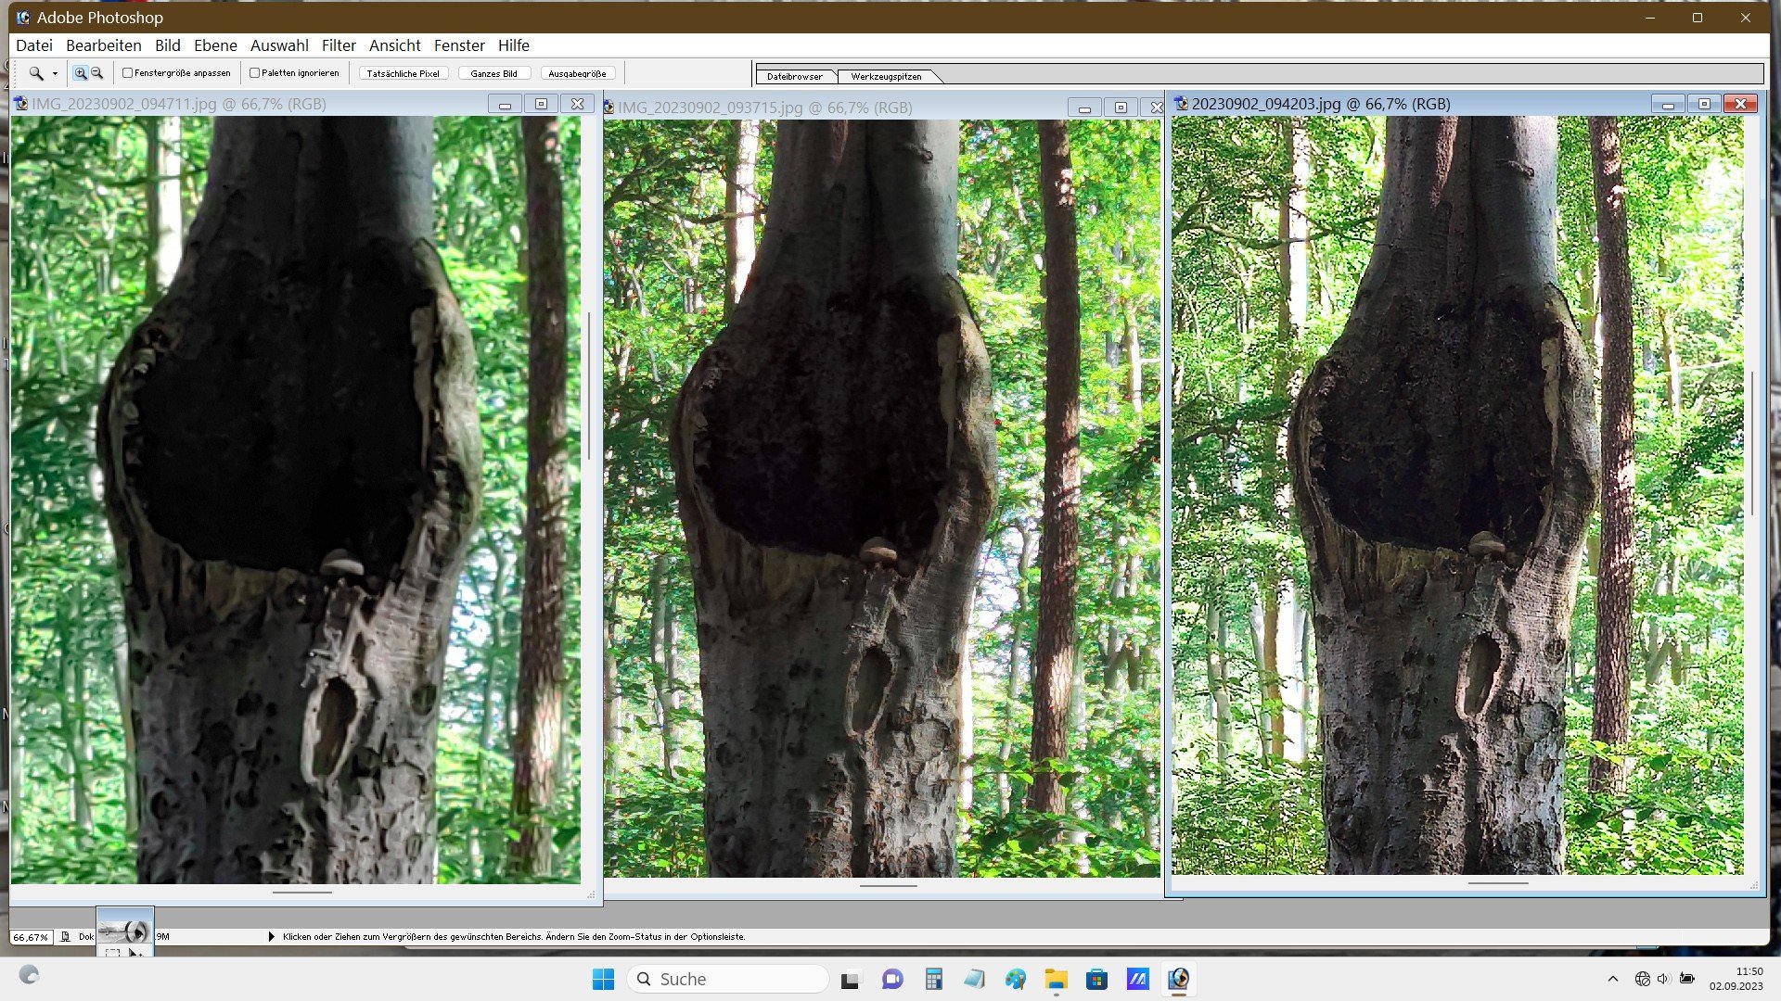Viewport: 1781px width, 1001px height.
Task: Show hidden tray icons chevron
Action: pos(1612,979)
